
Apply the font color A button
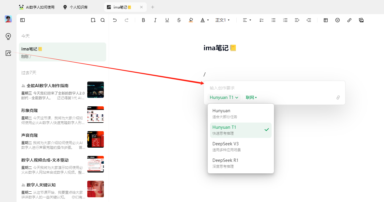(203, 20)
